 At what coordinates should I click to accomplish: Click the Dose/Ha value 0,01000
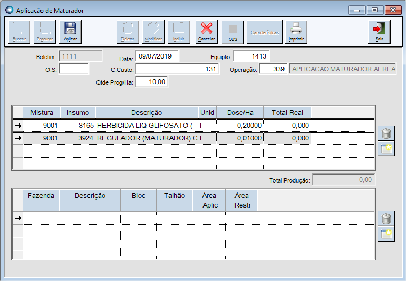pos(240,138)
